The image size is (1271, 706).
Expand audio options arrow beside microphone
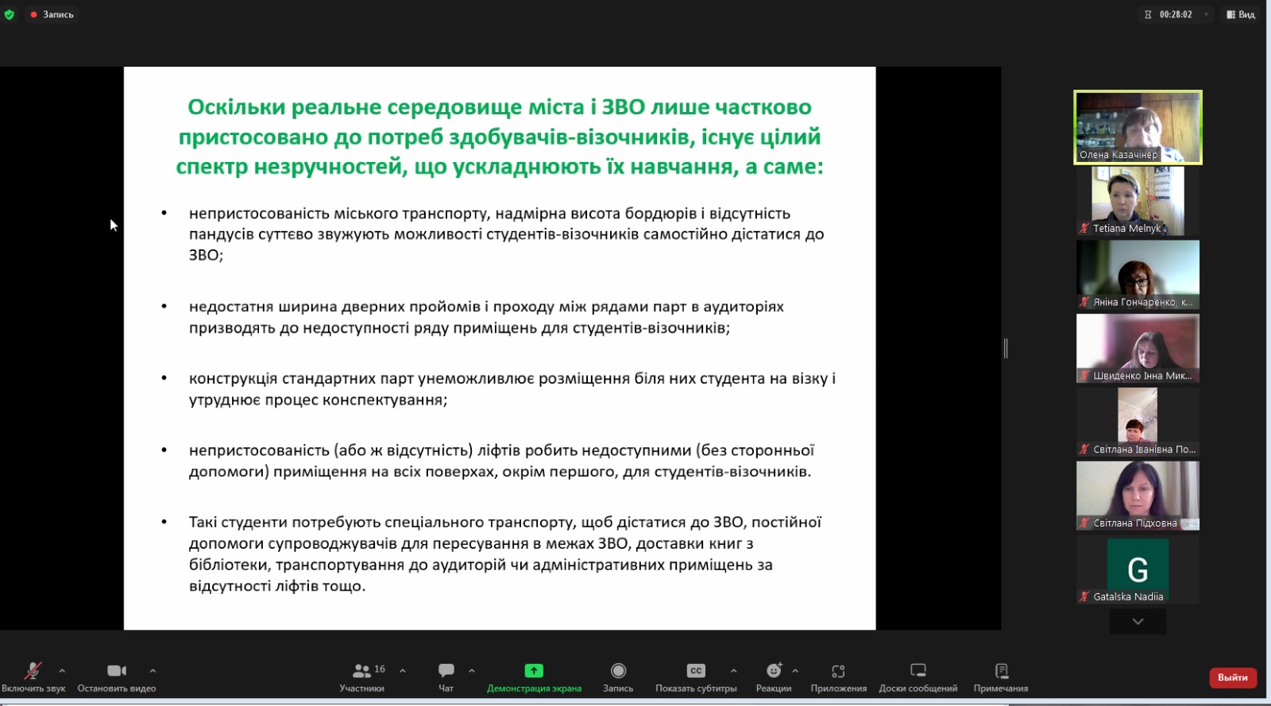tap(62, 671)
